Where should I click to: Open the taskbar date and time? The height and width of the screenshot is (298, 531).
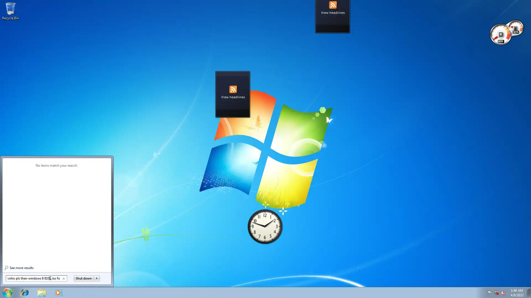click(x=517, y=293)
